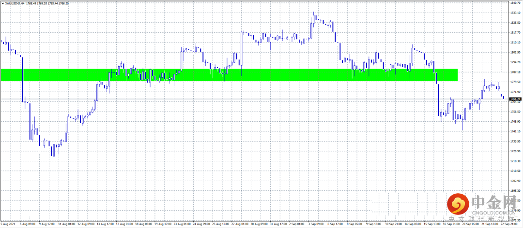
Task: Click the 1802.50 price axis label
Action: (516, 52)
